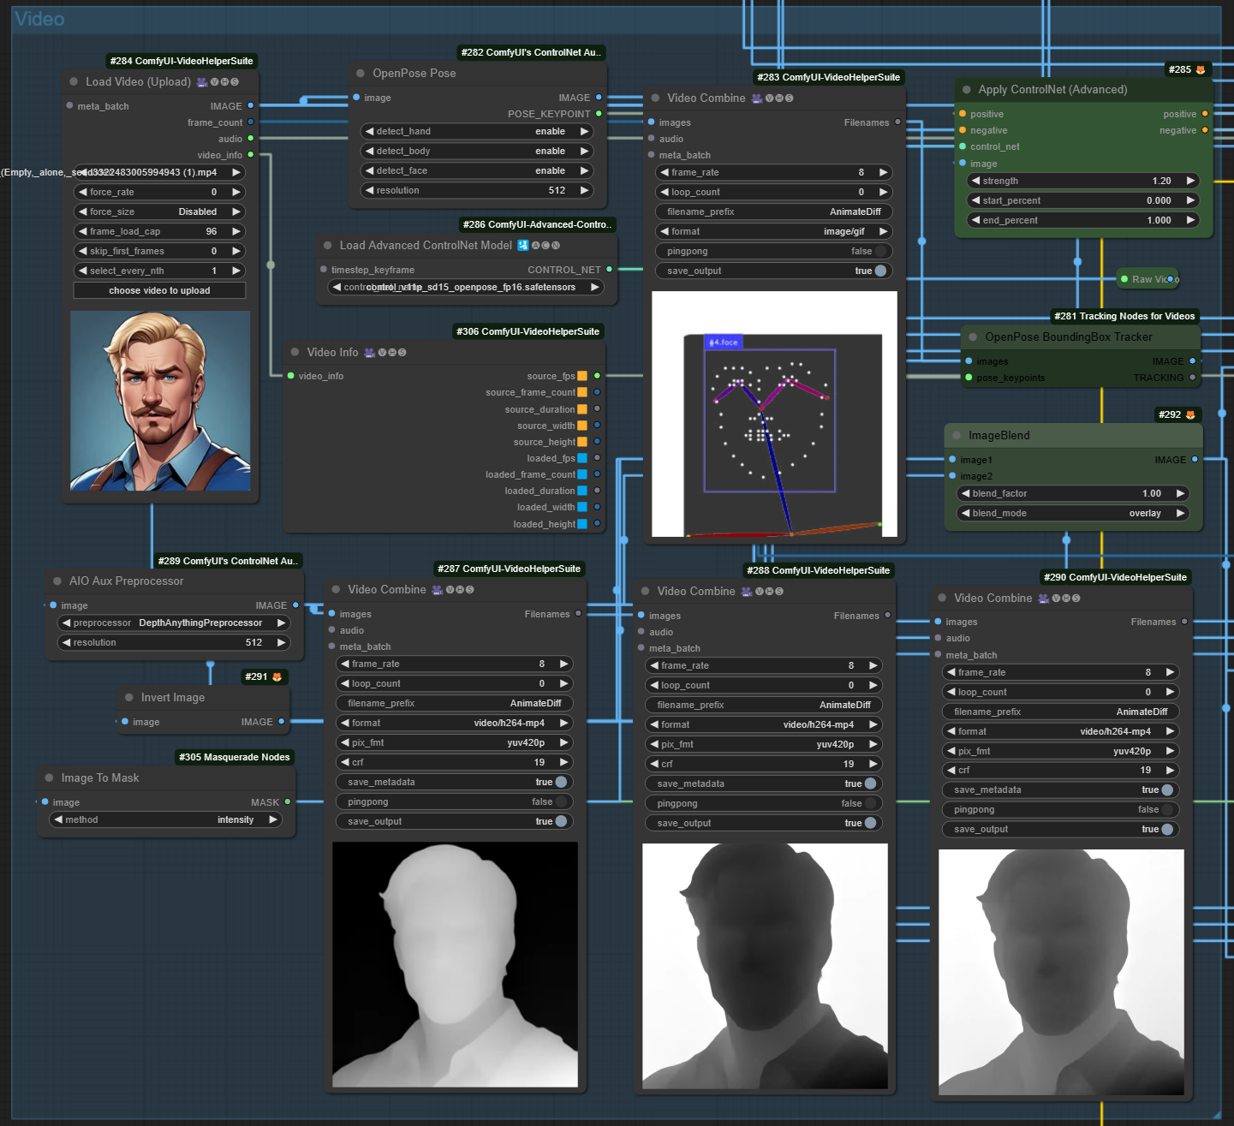
Task: Click the collapse dot on Load Video (Upload) node
Action: pos(75,82)
